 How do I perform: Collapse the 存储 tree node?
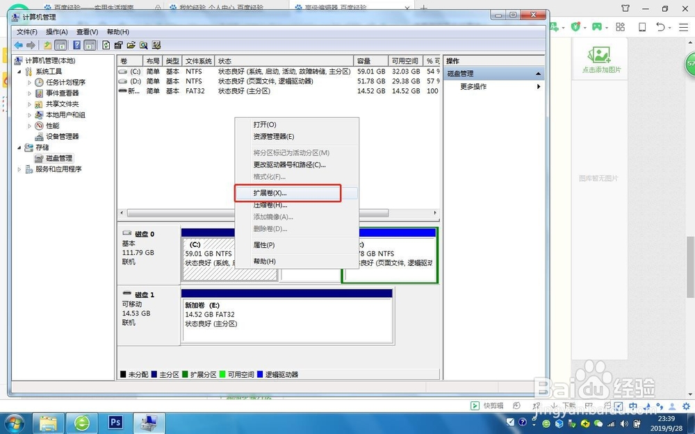click(x=19, y=147)
